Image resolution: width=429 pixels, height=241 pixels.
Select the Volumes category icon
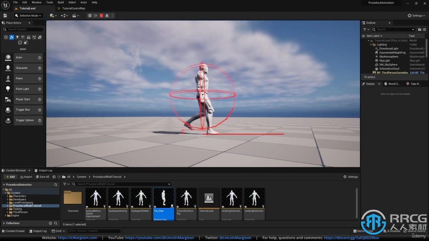tap(20, 43)
